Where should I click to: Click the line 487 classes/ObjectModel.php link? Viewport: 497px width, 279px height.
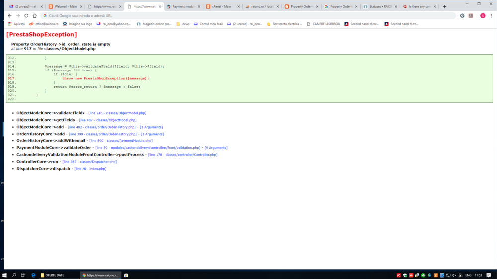point(107,120)
